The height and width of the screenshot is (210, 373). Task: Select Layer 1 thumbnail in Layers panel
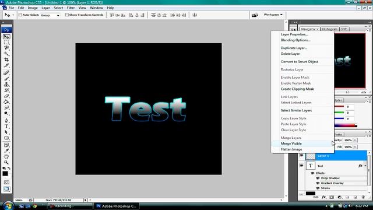tap(311, 156)
